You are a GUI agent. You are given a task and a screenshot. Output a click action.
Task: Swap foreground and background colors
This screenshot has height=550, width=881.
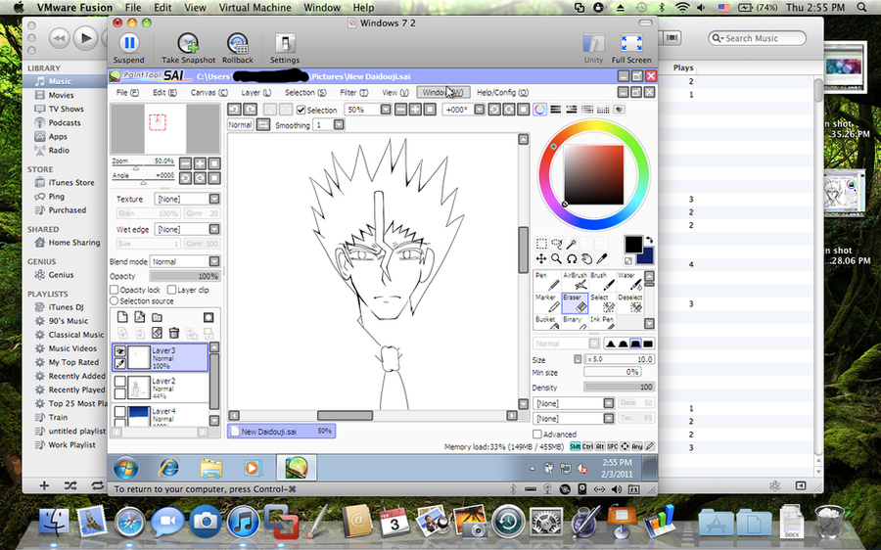tap(650, 240)
